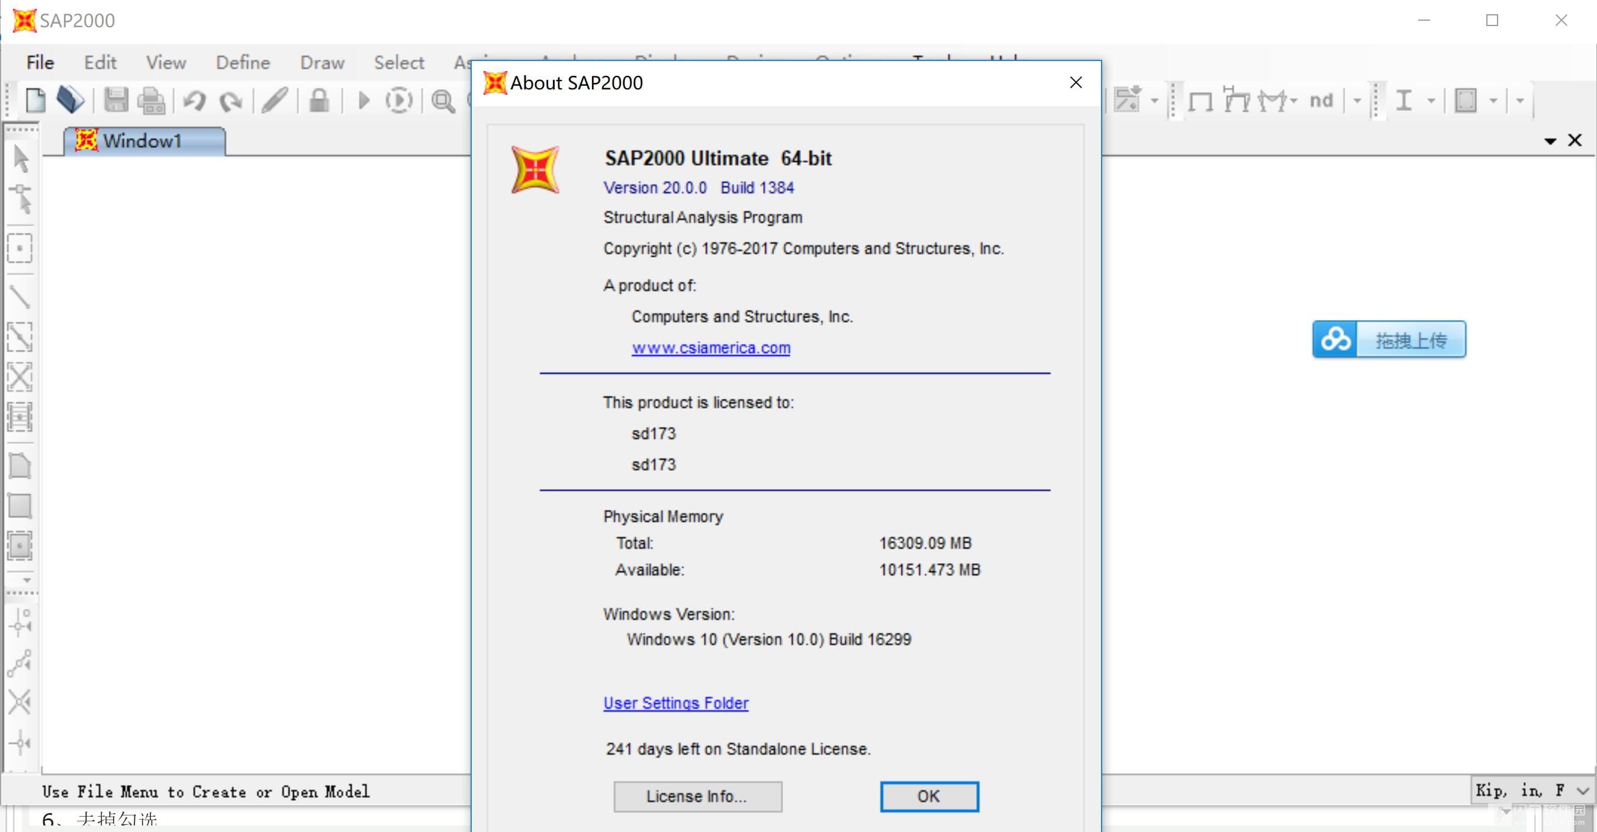Open dropdown next to Assign toolbar icon
This screenshot has height=832, width=1597.
(1155, 101)
